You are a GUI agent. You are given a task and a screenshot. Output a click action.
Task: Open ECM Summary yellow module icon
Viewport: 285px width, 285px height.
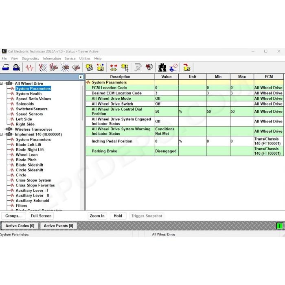point(89,68)
